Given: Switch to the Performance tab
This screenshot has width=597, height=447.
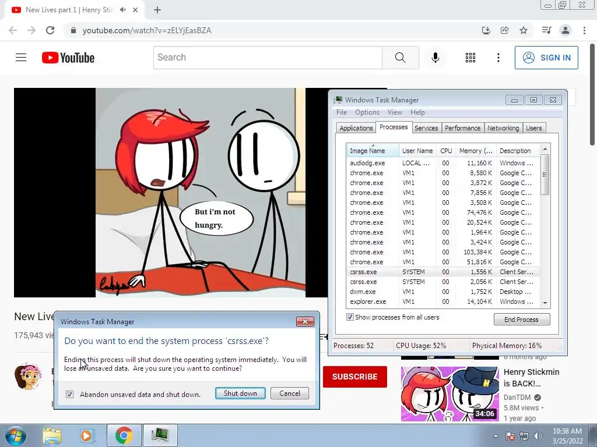Looking at the screenshot, I should coord(462,128).
